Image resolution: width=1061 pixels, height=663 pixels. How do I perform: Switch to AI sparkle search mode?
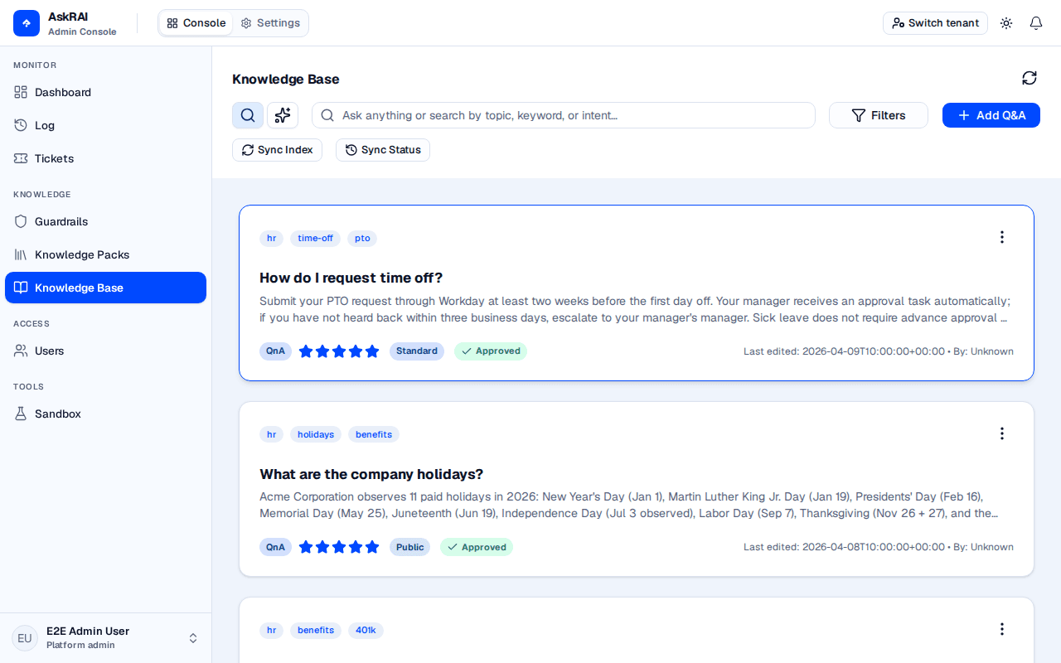coord(283,115)
